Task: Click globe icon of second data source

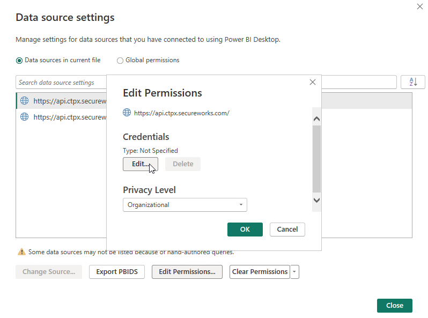Action: point(25,117)
